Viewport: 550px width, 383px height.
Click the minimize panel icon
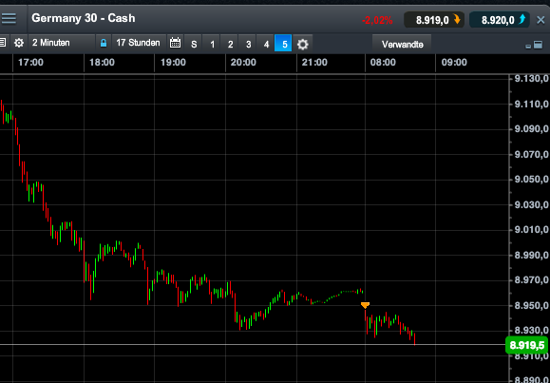coord(528,47)
